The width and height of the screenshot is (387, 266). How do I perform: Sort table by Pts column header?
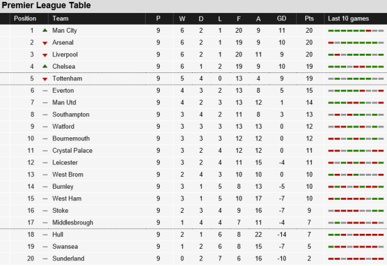click(x=309, y=19)
